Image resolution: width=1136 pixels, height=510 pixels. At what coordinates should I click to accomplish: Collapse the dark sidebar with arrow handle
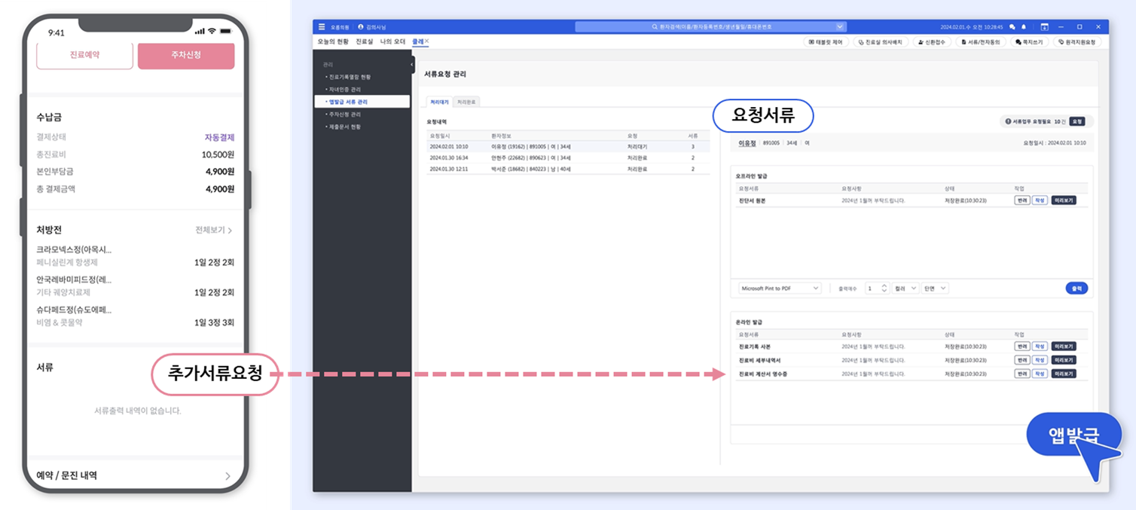(x=413, y=66)
